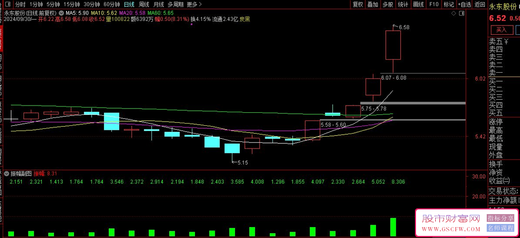Open dropdown beside 永东股份(日线.前复权) title

coord(61,14)
